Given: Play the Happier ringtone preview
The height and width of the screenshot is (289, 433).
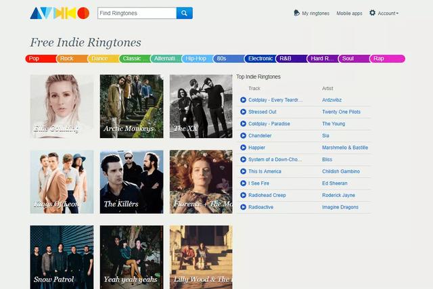Looking at the screenshot, I should click(244, 148).
